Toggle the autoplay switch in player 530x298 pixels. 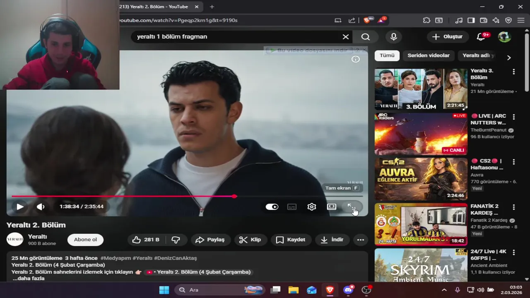pos(272,207)
